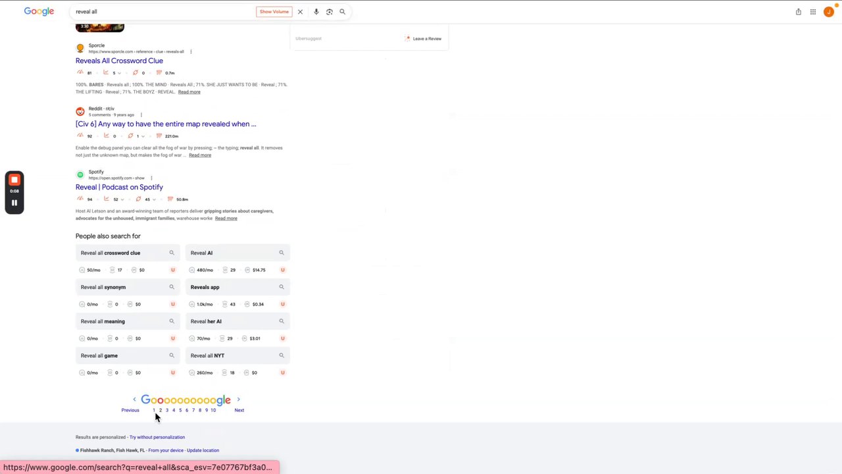Click Read more on the Reddit snippet
This screenshot has width=842, height=474.
tap(200, 155)
